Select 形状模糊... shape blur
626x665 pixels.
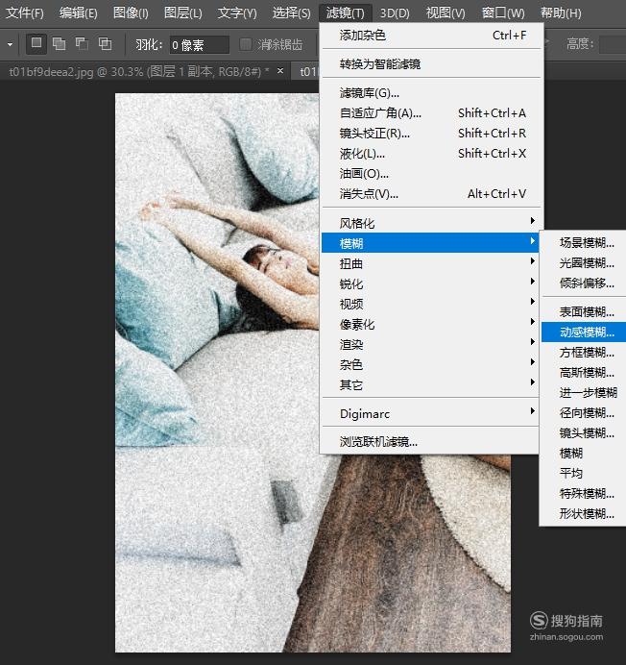pos(584,514)
